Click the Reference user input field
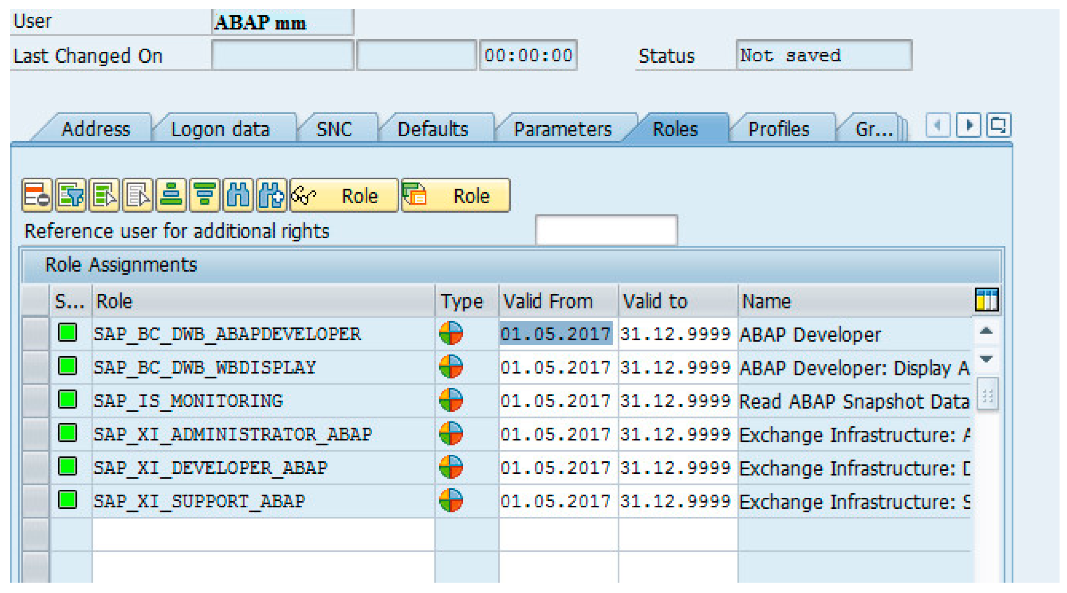The image size is (1067, 593). pyautogui.click(x=606, y=230)
